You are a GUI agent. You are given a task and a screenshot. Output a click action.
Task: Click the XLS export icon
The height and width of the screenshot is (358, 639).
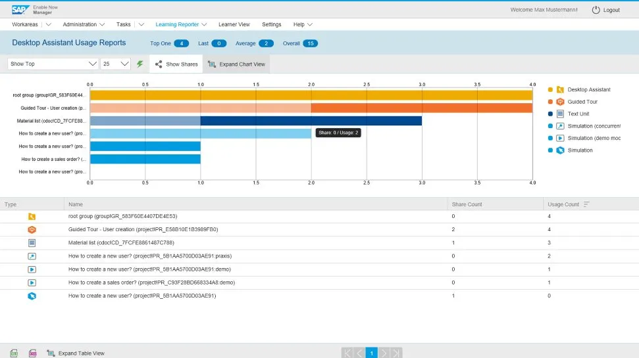[x=32, y=353]
